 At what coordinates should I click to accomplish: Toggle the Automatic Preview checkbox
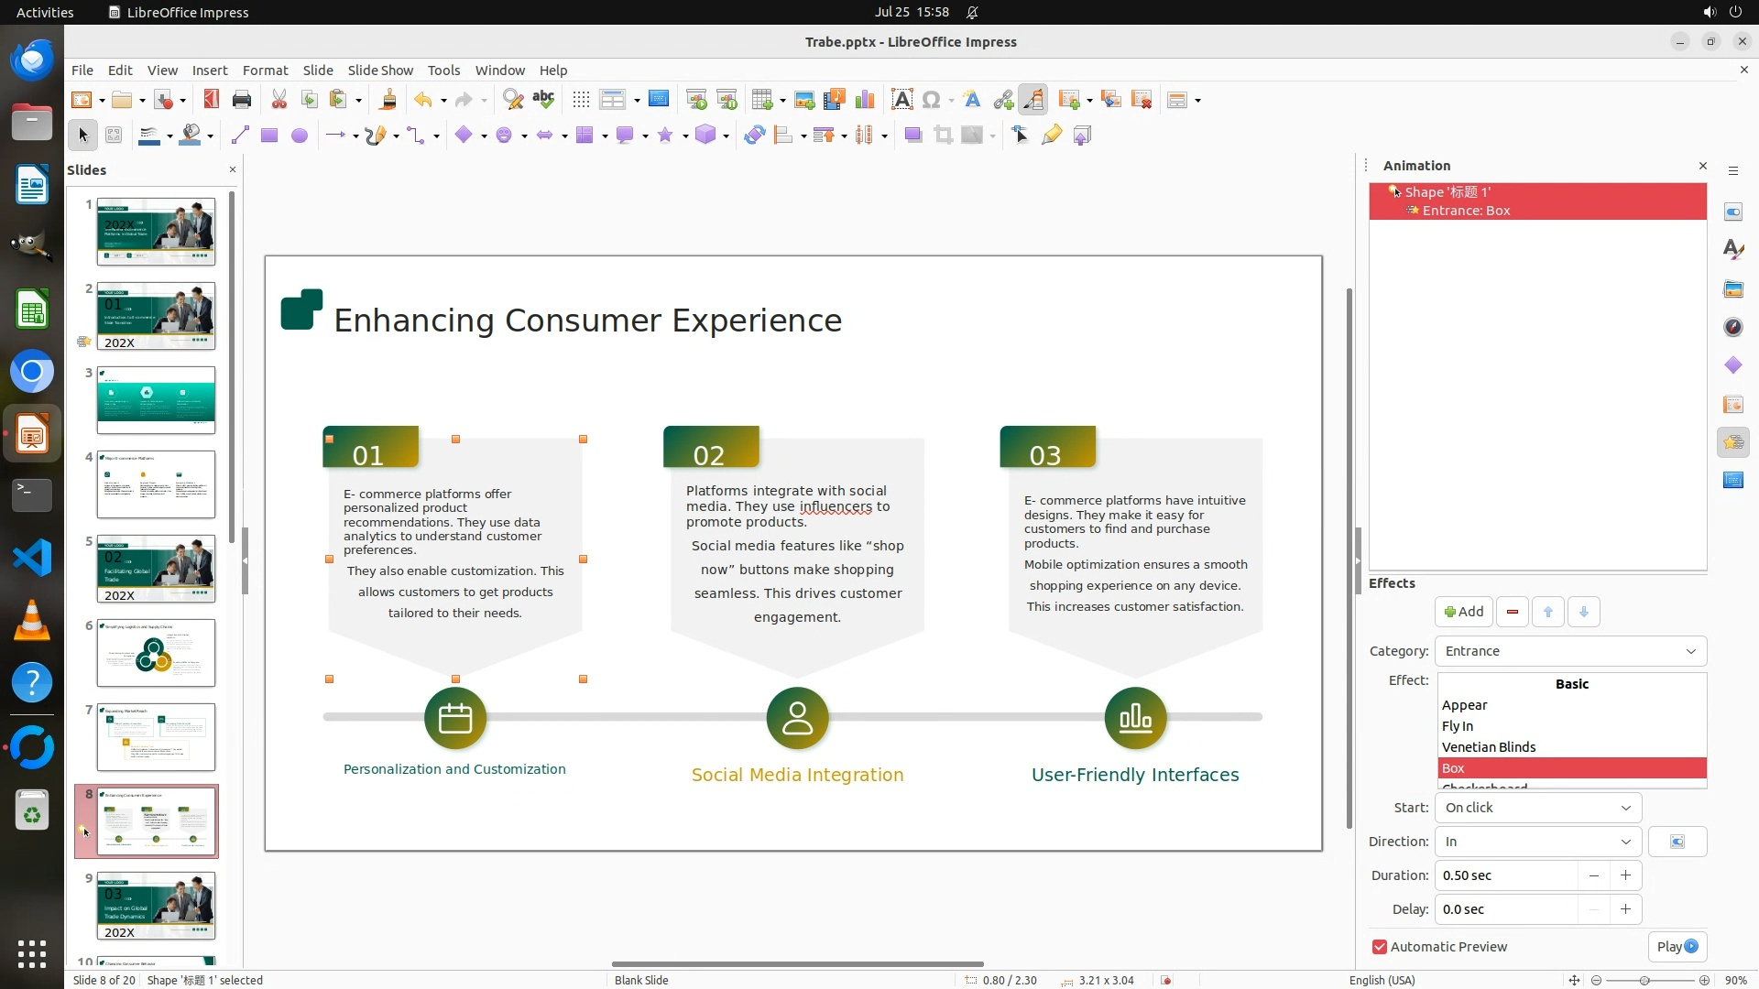[1380, 947]
